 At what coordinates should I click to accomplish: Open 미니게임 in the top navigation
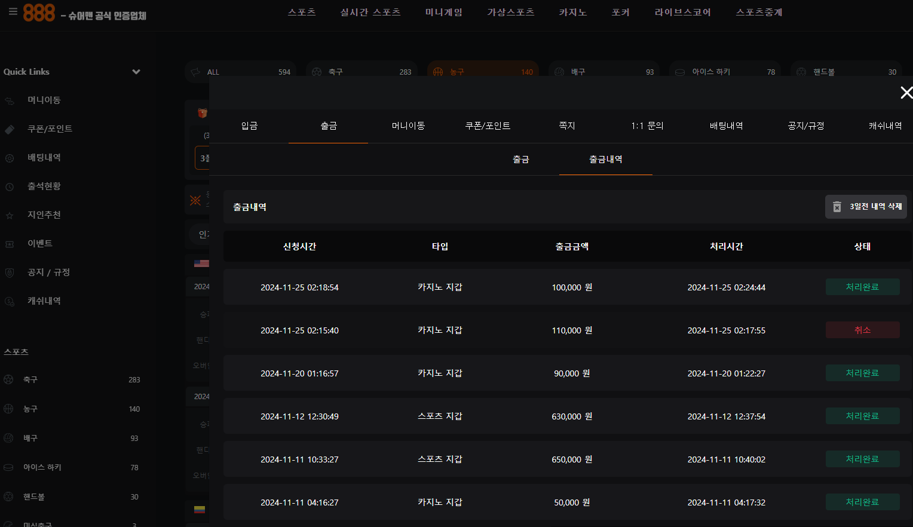click(444, 13)
